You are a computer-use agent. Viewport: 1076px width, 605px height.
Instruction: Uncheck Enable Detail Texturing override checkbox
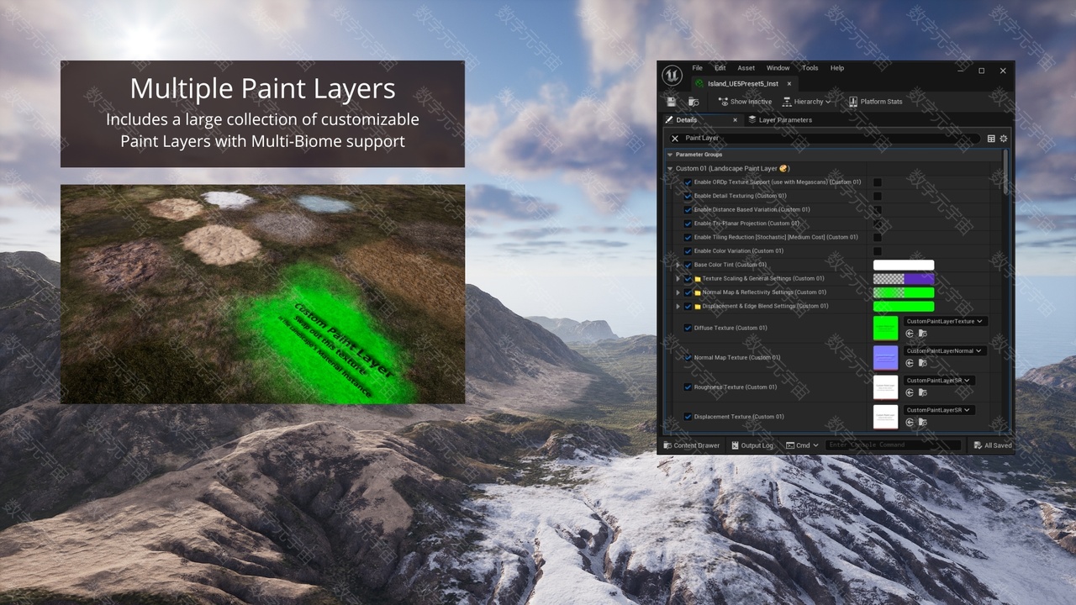(x=688, y=196)
